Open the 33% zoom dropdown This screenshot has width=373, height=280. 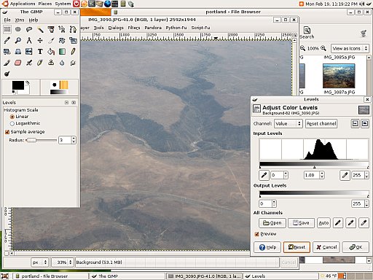(63, 262)
